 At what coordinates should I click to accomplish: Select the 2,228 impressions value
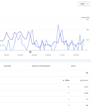[86, 93]
